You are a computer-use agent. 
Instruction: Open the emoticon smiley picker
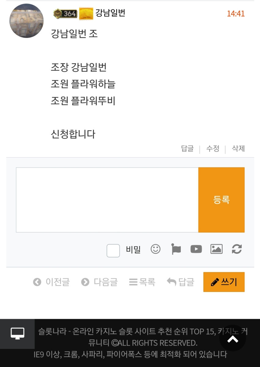[x=155, y=249]
